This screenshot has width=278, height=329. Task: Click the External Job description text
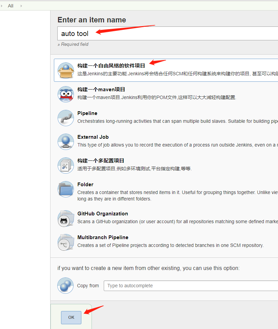(178, 145)
